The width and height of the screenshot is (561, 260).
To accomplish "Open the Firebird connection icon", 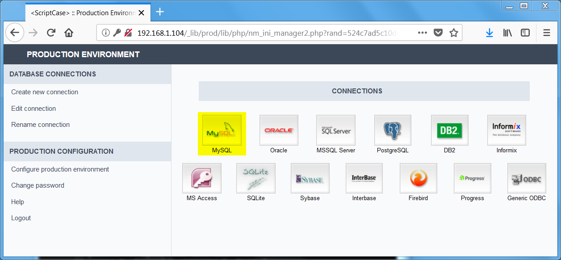I will [x=418, y=178].
